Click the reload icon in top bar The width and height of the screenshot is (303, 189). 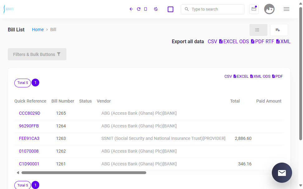click(138, 9)
